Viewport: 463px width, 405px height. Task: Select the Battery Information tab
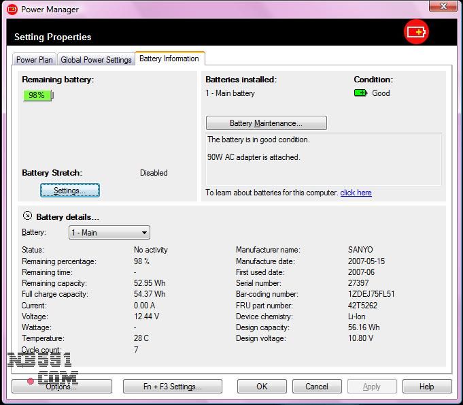(169, 59)
